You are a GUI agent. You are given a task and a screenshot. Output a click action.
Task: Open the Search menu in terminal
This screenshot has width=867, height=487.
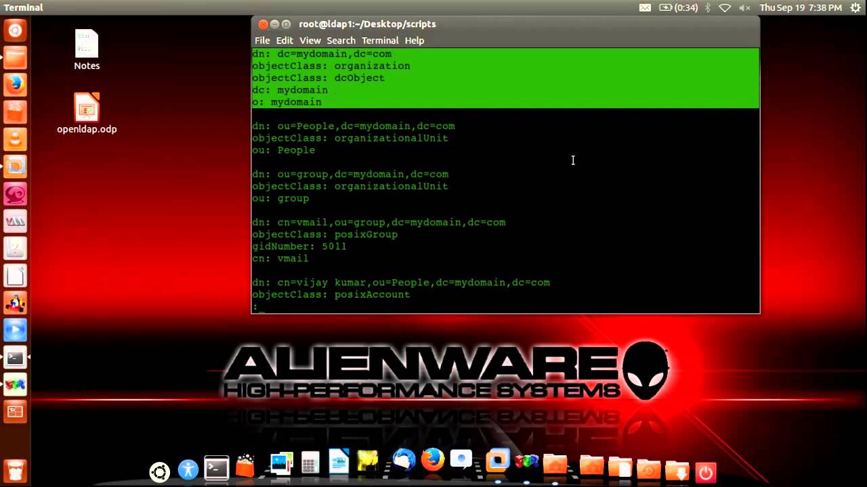341,41
